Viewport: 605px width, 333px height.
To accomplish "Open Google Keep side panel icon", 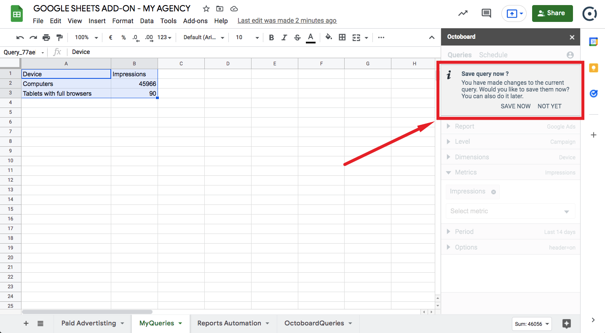I will pos(593,67).
